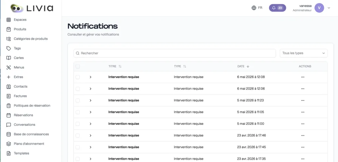Open Conversations sidebar entry

tap(24, 125)
